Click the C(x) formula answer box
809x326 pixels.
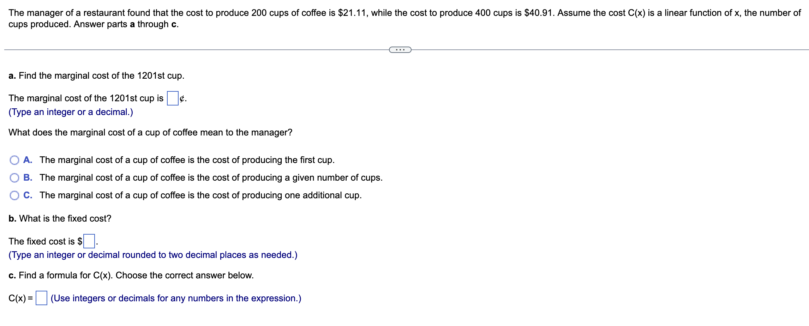click(41, 299)
